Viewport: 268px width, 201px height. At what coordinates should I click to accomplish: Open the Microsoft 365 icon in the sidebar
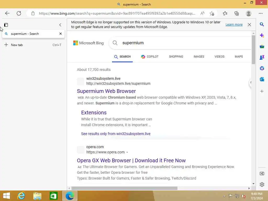point(262,68)
